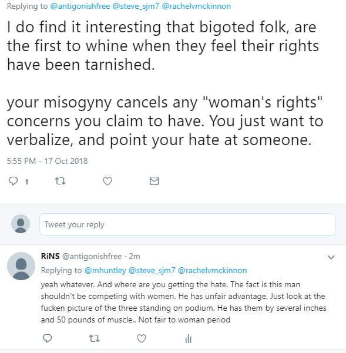Open the RiNS tweet options chevron
Image resolution: width=346 pixels, height=353 pixels.
[331, 257]
